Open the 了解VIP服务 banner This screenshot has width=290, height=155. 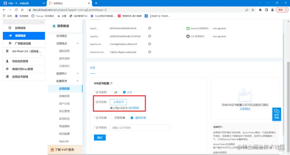(x=65, y=149)
